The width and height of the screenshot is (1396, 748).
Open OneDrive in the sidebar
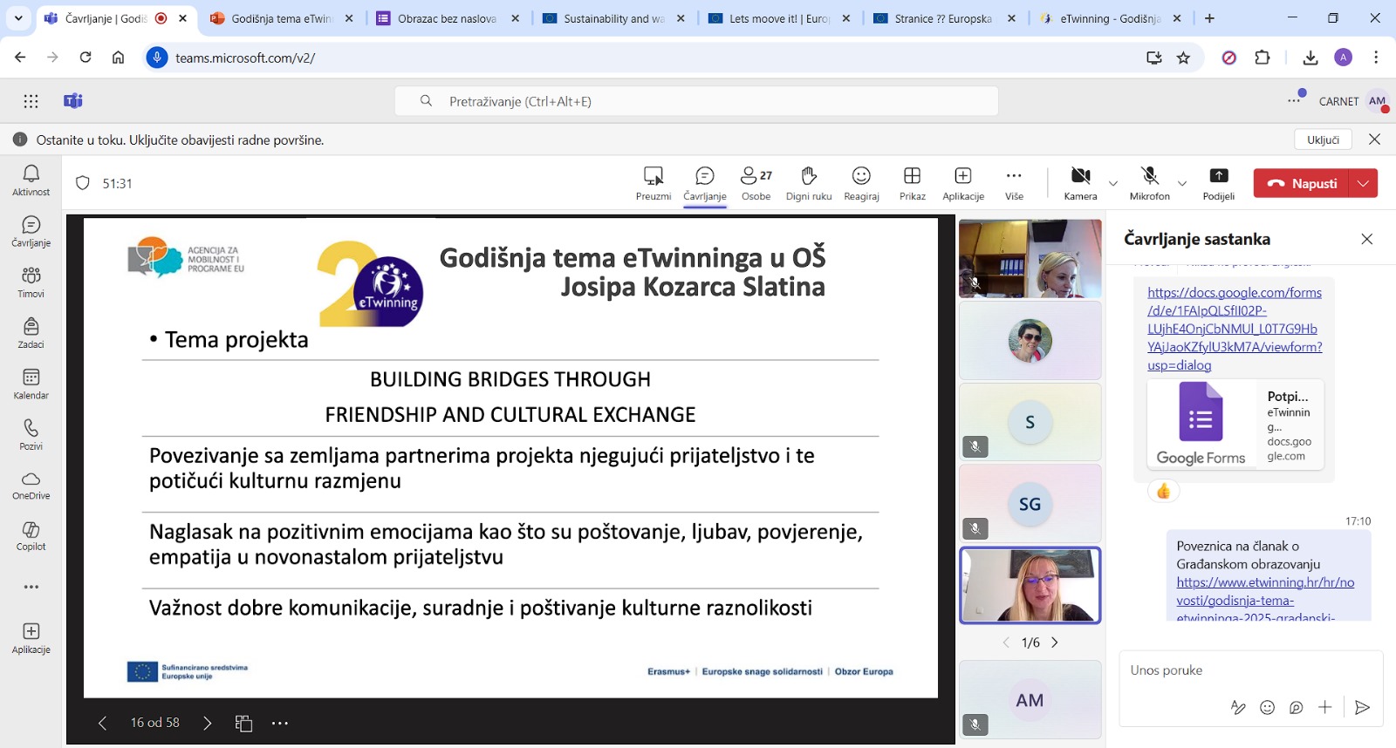pos(31,486)
